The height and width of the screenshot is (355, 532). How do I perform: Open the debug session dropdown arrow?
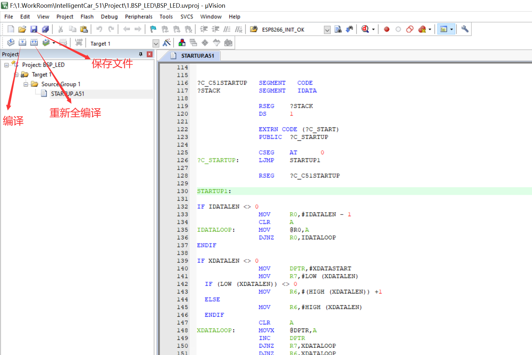(x=373, y=29)
